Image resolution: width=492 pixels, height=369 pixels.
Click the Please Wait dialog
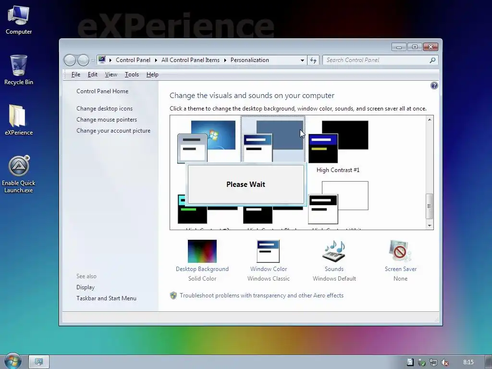tap(246, 184)
